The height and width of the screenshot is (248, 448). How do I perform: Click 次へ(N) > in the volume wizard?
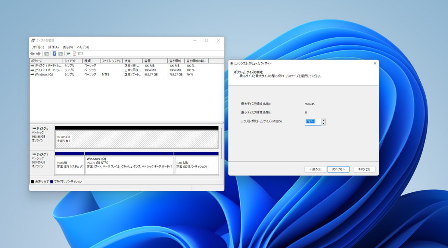338,169
